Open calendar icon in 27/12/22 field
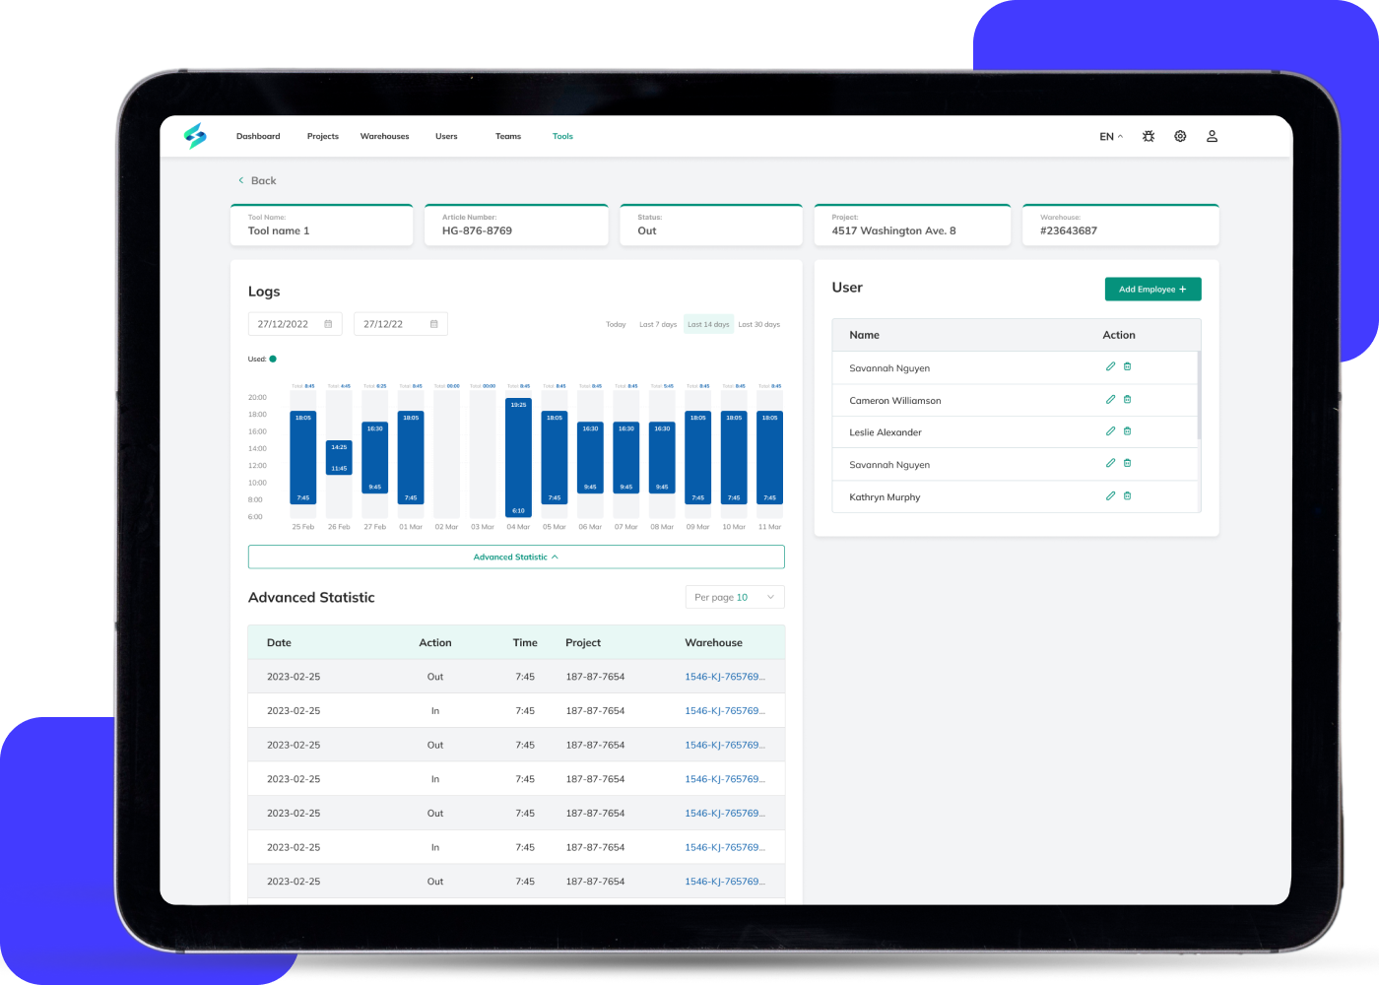 click(x=433, y=324)
